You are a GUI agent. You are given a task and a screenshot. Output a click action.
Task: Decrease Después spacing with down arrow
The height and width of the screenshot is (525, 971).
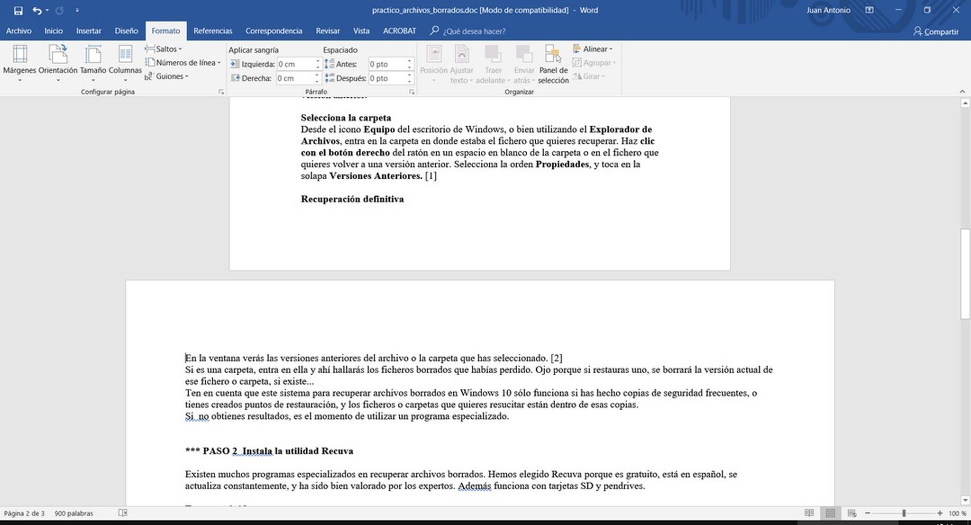click(409, 81)
